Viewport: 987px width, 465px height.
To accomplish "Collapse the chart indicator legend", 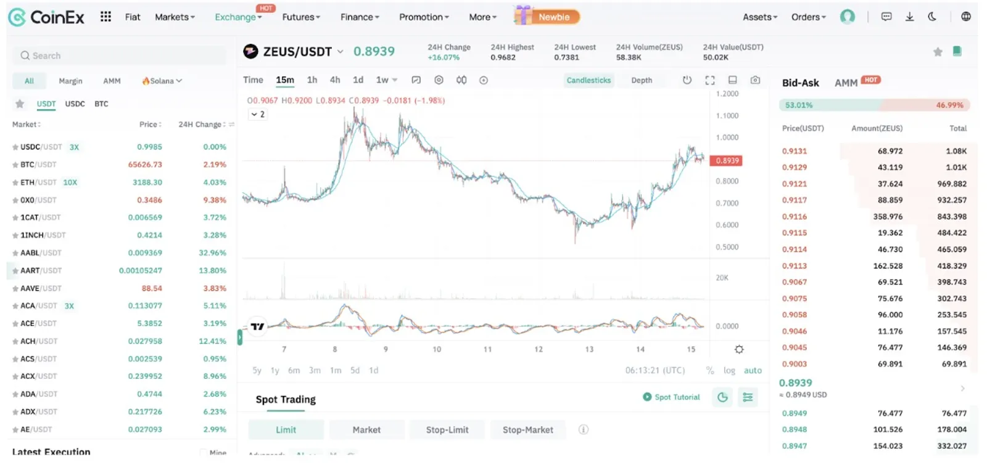I will (257, 115).
